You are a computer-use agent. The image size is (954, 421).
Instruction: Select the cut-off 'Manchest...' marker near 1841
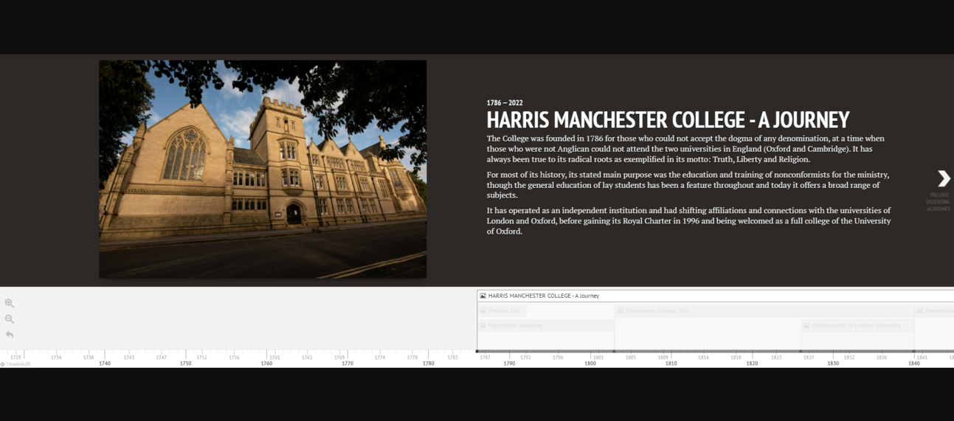coord(934,310)
